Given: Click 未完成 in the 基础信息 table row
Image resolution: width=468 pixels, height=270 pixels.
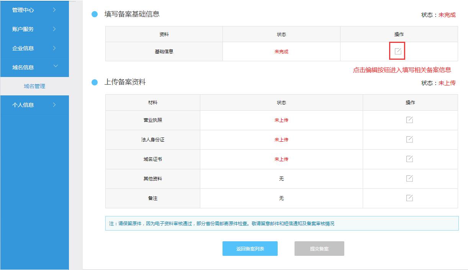Looking at the screenshot, I should point(281,51).
